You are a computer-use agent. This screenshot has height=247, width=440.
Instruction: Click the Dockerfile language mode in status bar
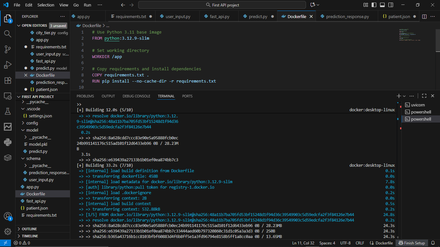click(381, 243)
